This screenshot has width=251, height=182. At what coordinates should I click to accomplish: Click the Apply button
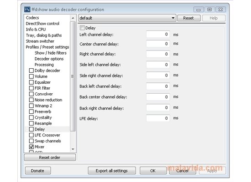pos(212,171)
